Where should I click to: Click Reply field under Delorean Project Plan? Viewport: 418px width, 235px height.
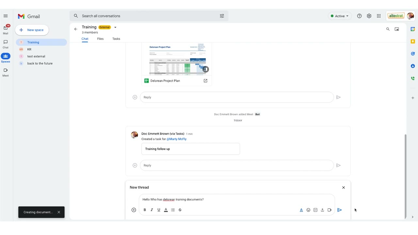[x=237, y=97]
